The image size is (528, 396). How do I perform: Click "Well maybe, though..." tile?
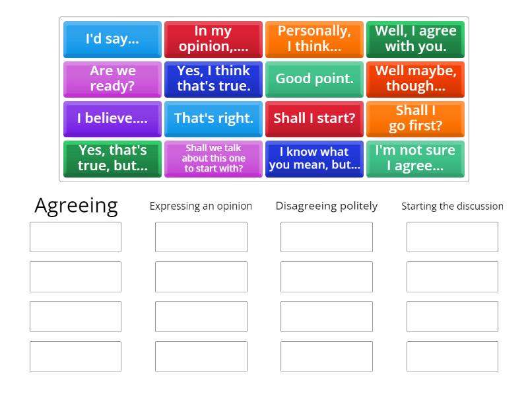click(x=415, y=79)
